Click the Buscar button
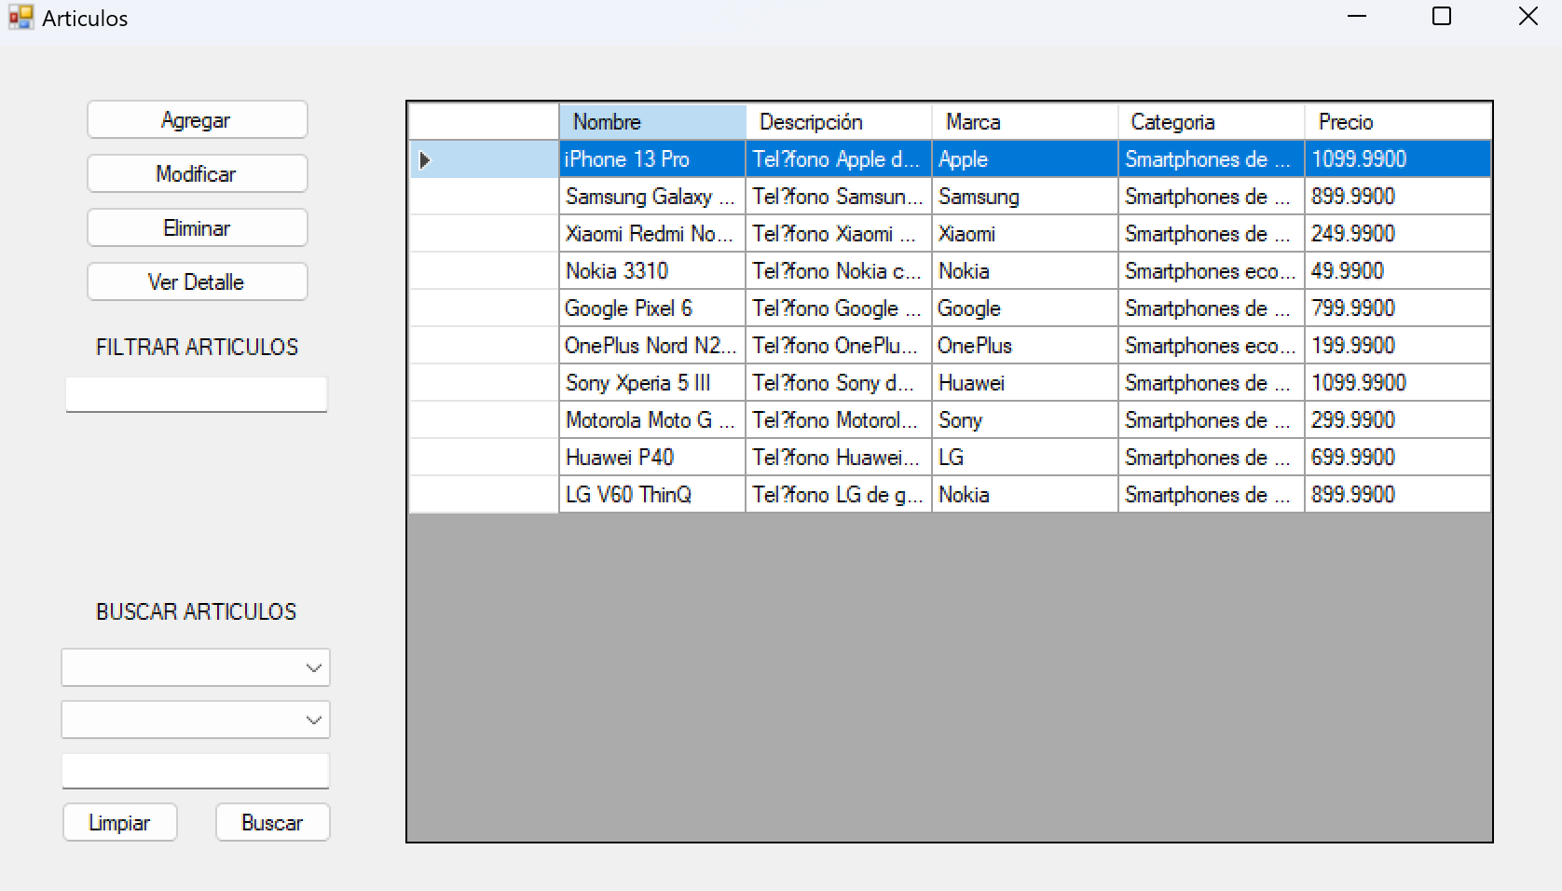1562x891 pixels. (x=272, y=823)
